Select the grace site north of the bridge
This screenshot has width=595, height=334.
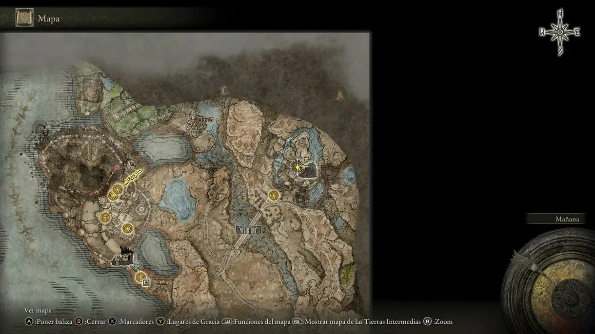click(274, 195)
